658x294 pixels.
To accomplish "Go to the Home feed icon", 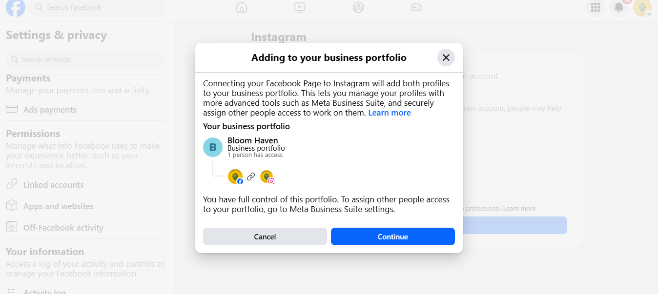I will point(241,7).
